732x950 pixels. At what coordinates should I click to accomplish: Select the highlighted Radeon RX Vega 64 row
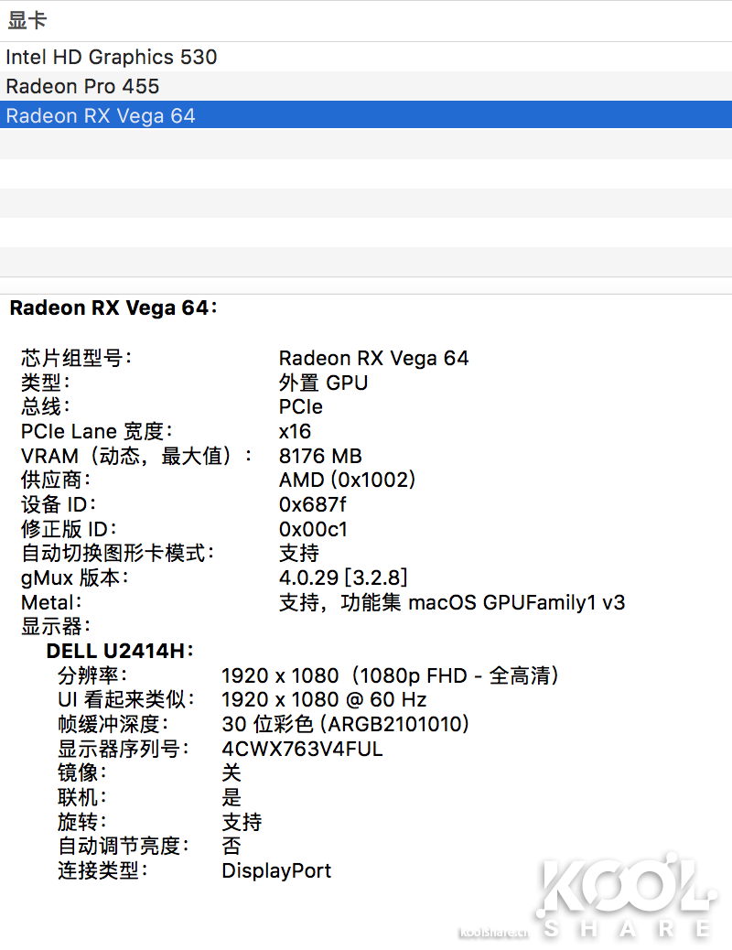[x=366, y=115]
